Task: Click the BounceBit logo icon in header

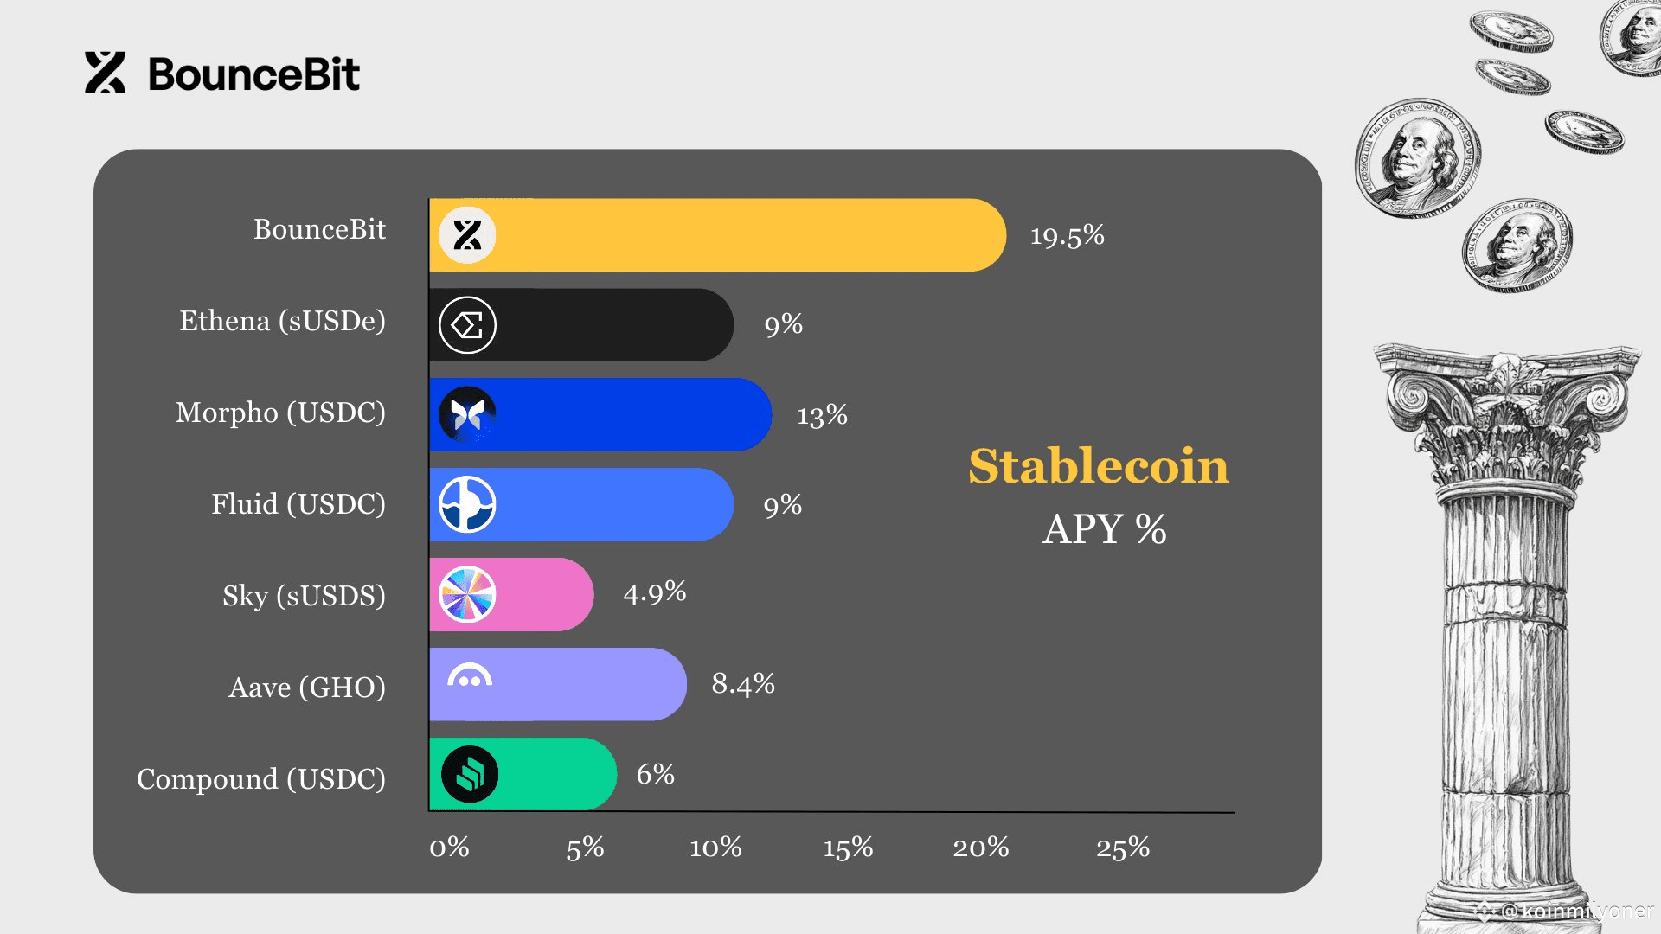Action: pos(106,73)
